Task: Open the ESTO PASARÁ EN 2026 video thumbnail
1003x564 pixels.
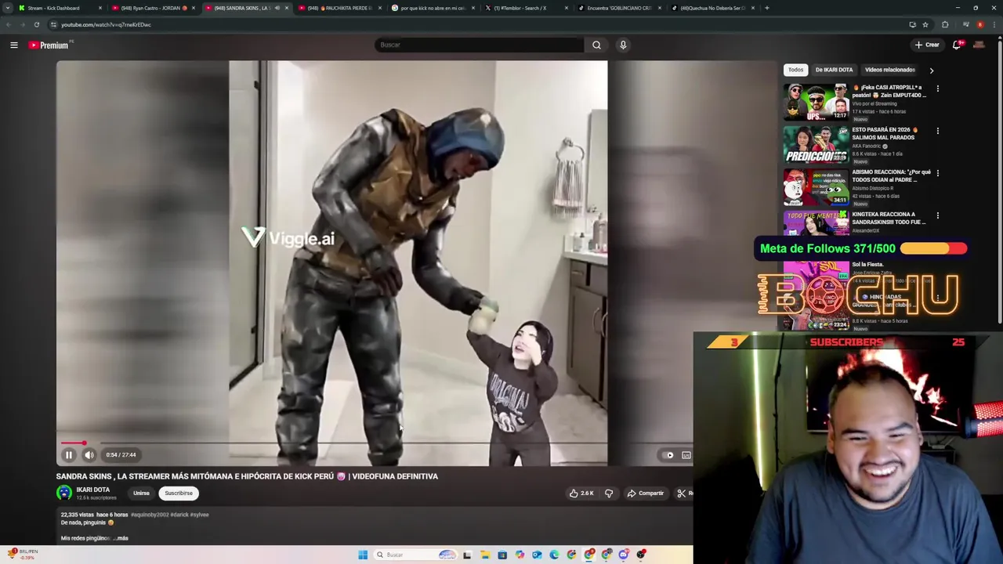Action: pyautogui.click(x=816, y=144)
